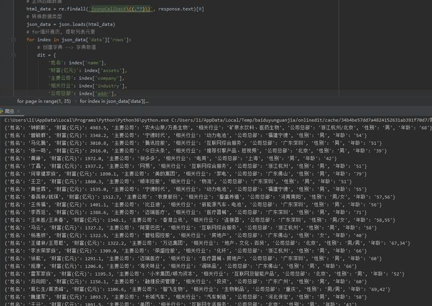The image size is (432, 306).
Task: Click the "index['company']" dictionary line
Action: pos(86,78)
